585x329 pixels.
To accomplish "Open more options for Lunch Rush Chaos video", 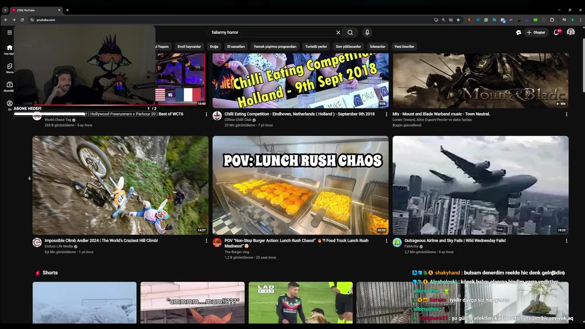I will (386, 241).
